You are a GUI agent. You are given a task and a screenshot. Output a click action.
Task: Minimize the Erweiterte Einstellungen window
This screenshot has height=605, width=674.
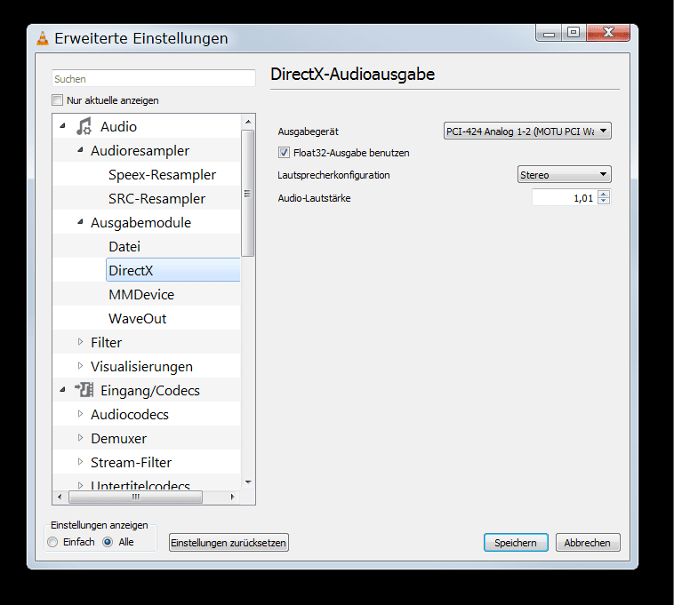point(549,33)
